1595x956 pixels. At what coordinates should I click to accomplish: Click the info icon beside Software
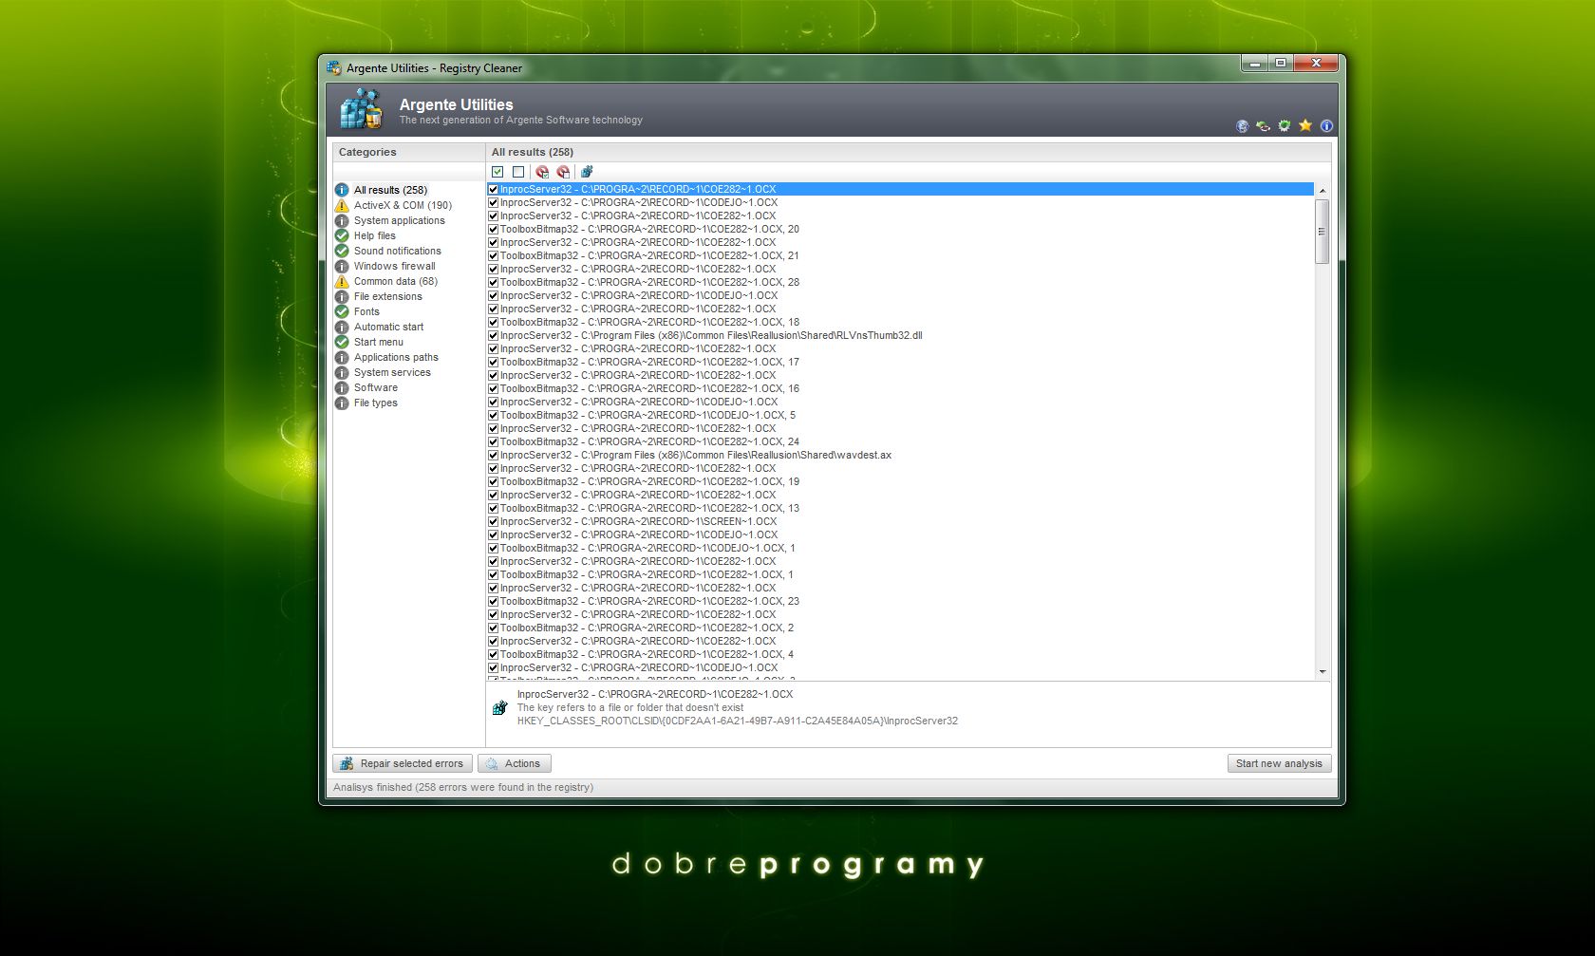point(342,387)
